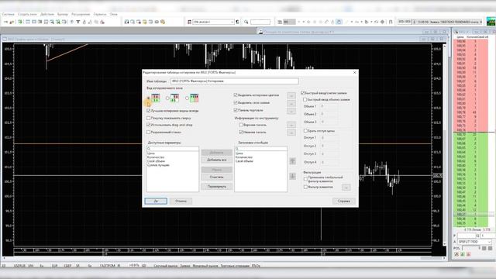The image size is (496, 279).
Task: Switch to the 'Срочный рынок' bottom tab
Action: click(x=165, y=266)
